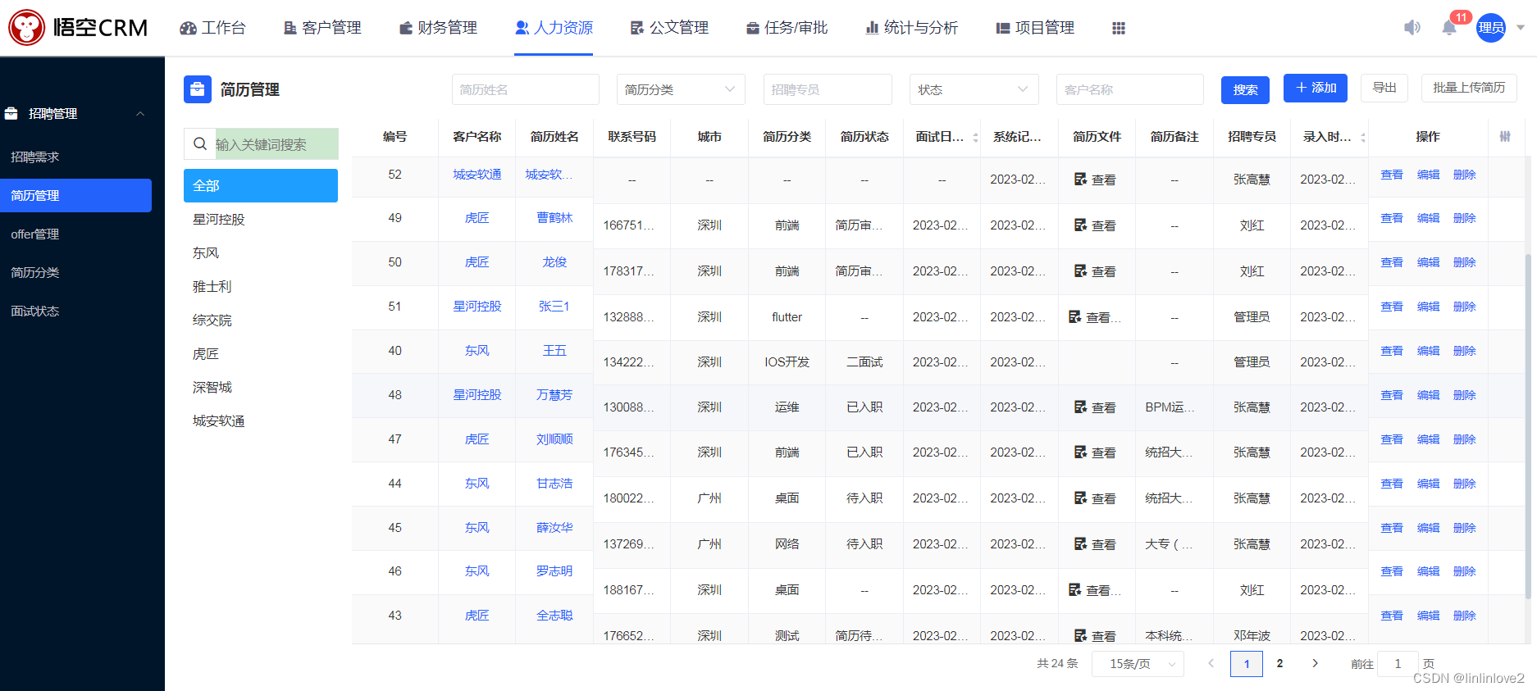Open 简历分类 filter dropdown
Viewport: 1537px width, 691px height.
pyautogui.click(x=681, y=89)
